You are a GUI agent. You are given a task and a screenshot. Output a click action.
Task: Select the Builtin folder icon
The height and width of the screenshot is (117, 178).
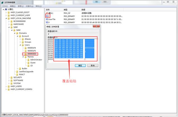(20, 69)
